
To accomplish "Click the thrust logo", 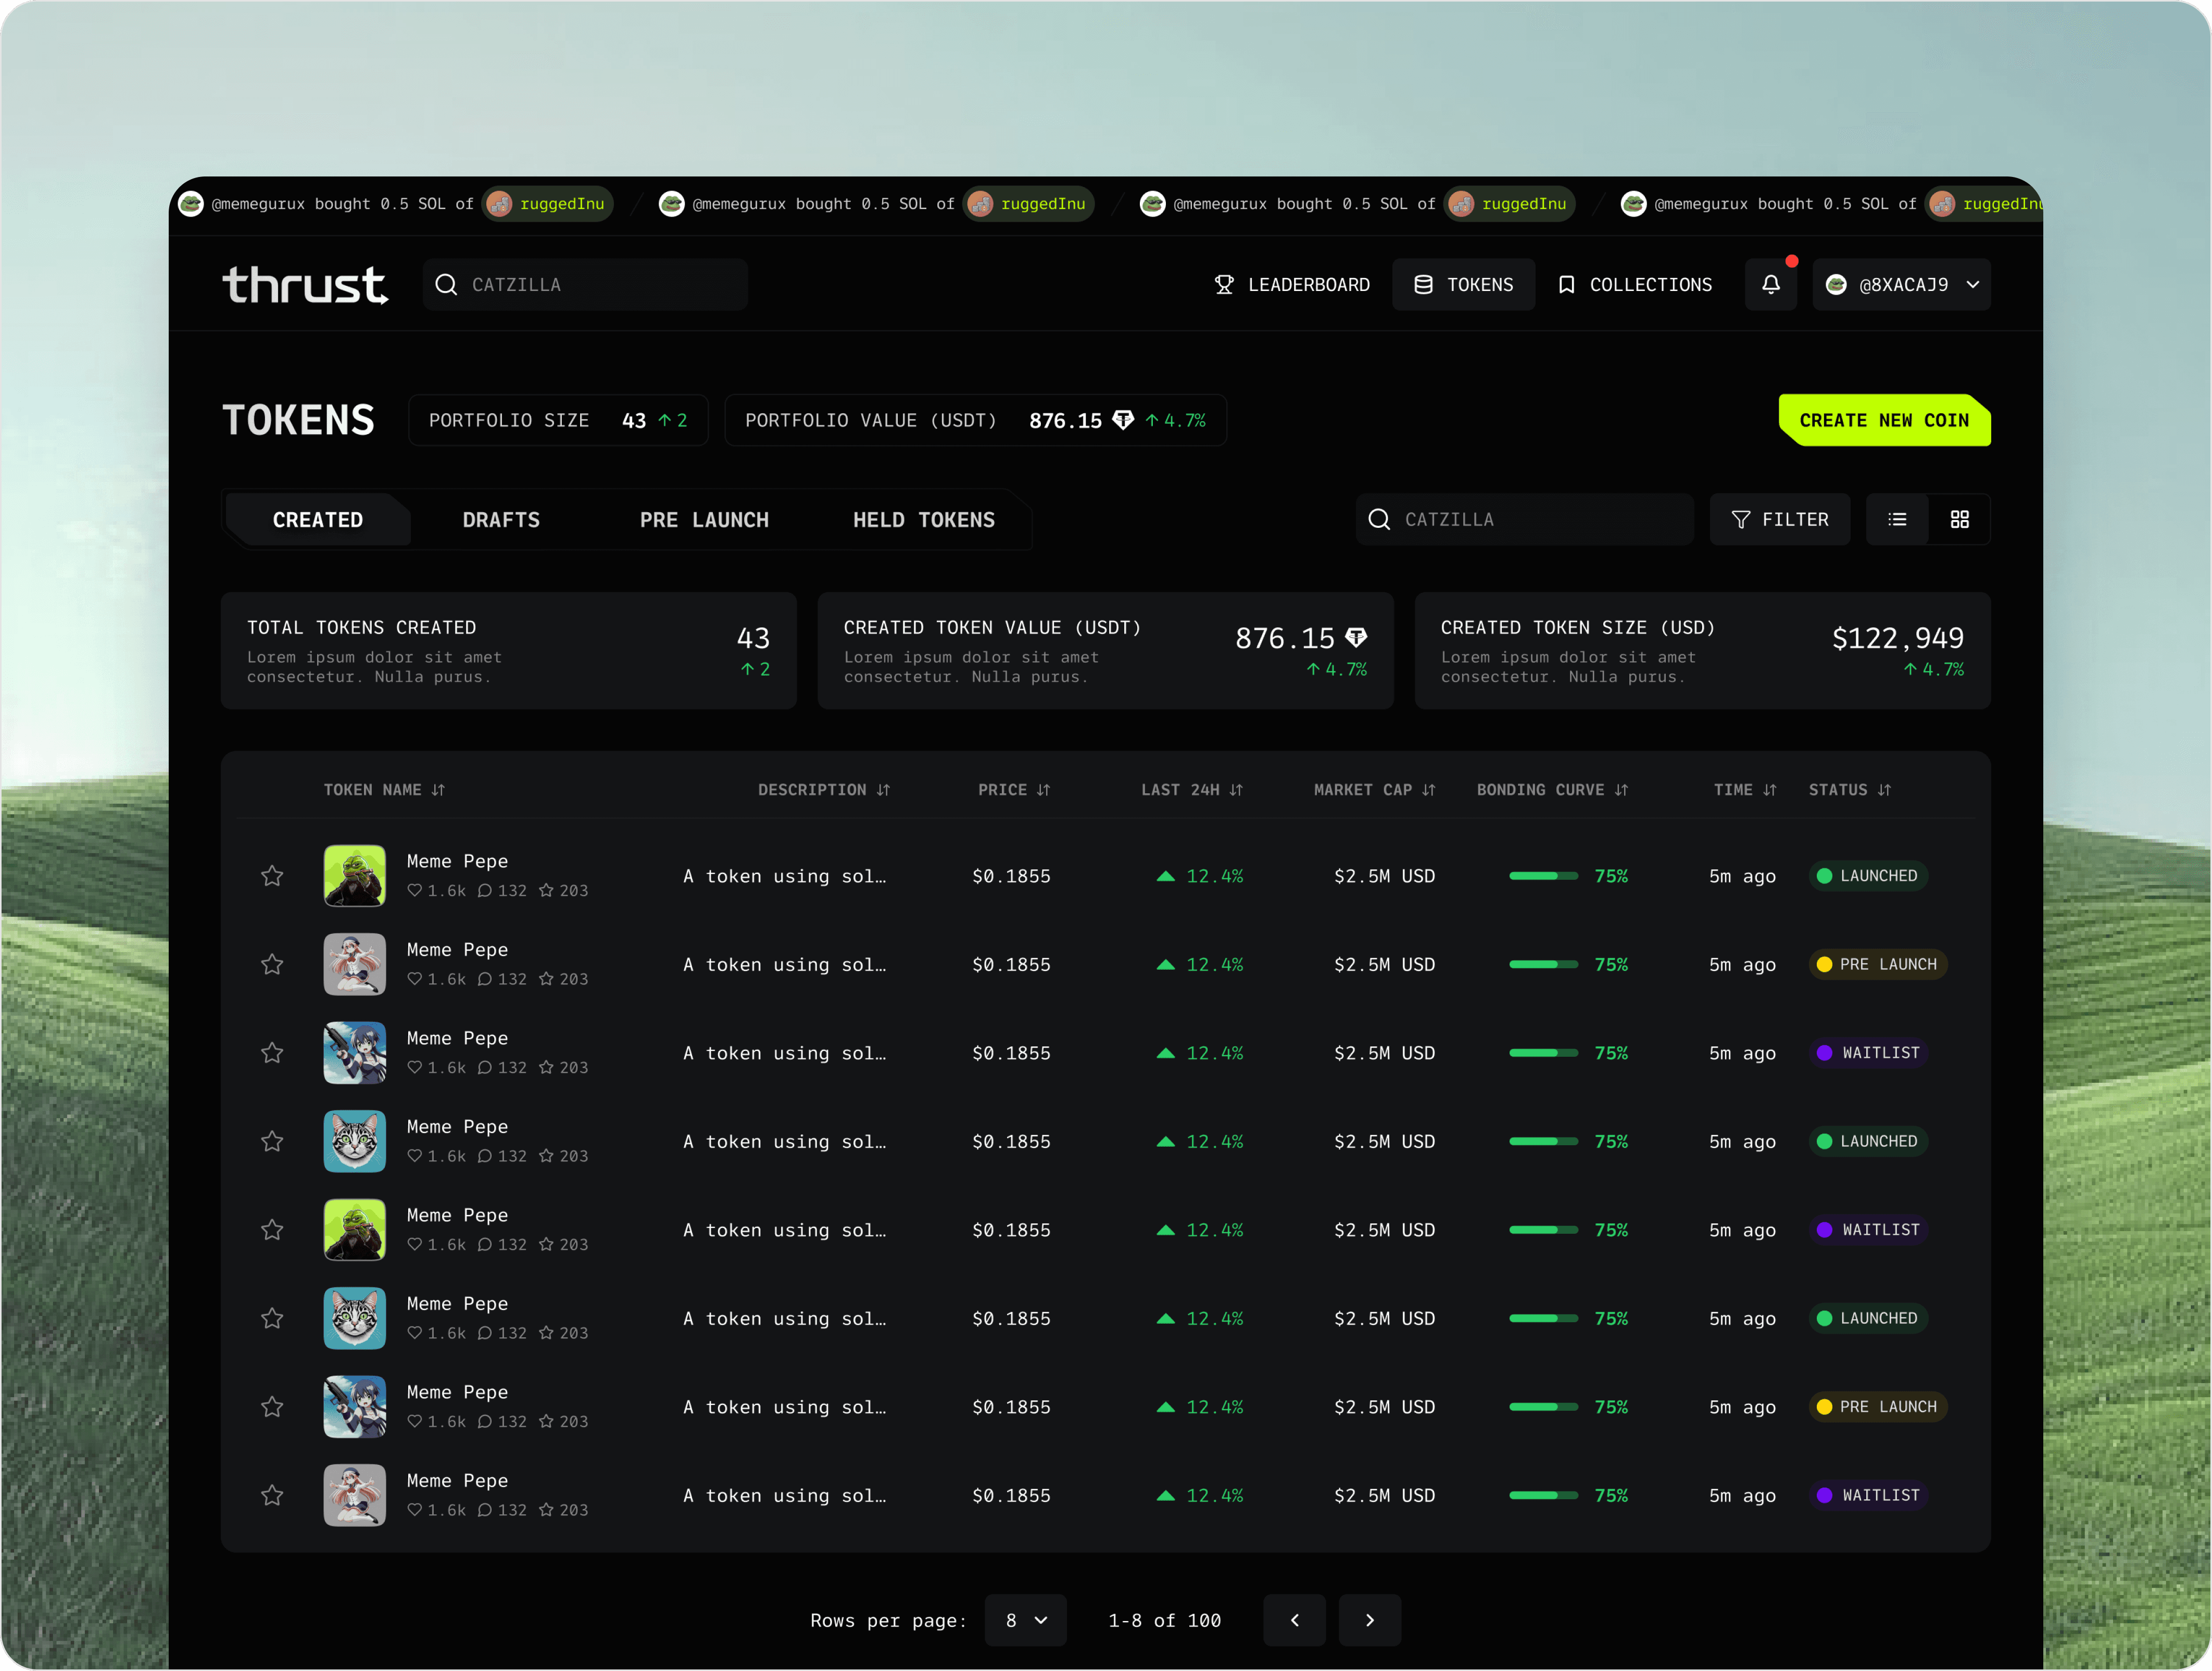I will pos(304,285).
